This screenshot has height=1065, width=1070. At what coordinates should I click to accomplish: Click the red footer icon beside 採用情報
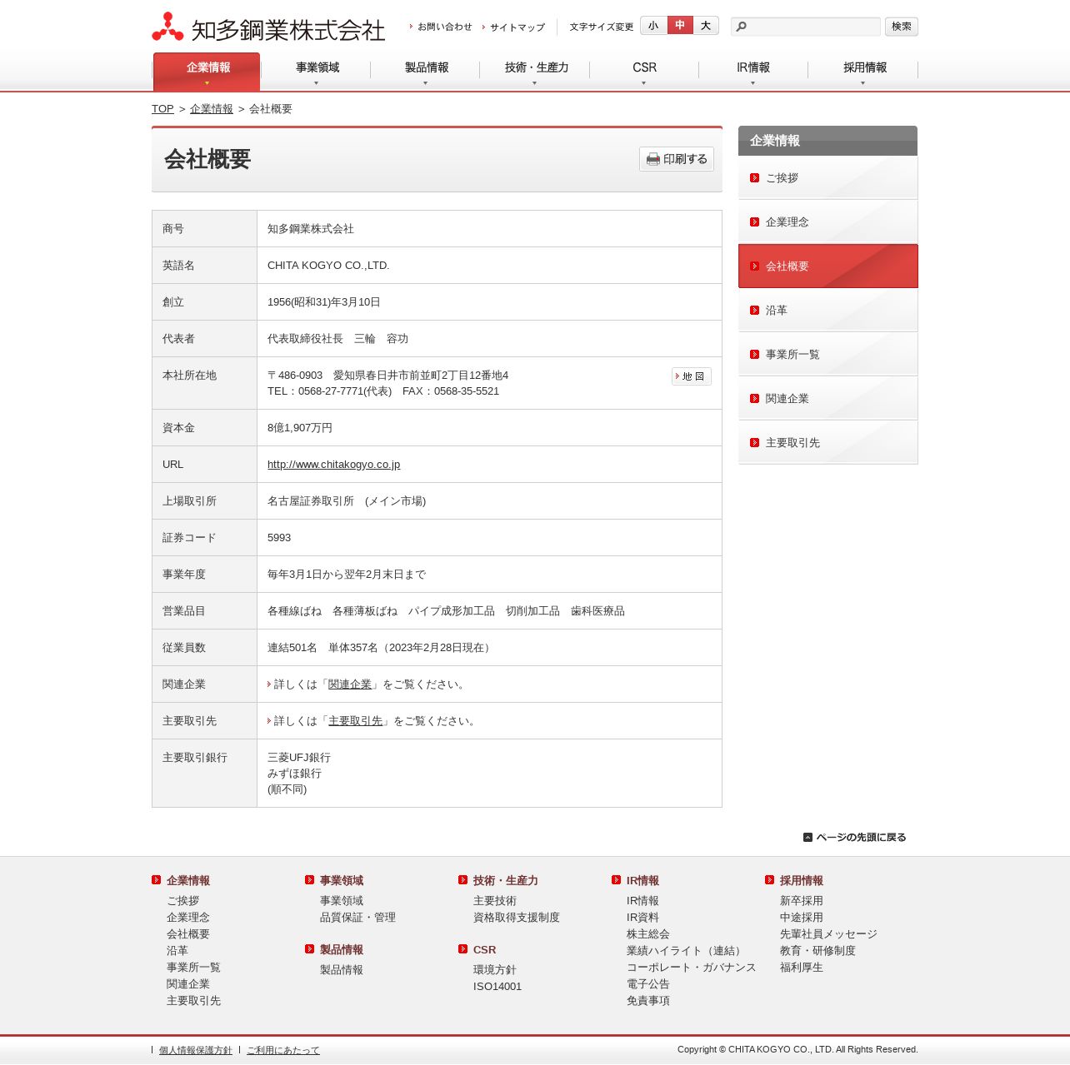click(769, 880)
